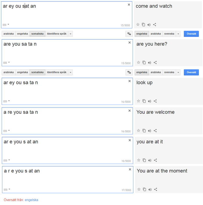The height and width of the screenshot is (205, 203).
Task: Focus the "a re you sa ta n" text box
Action: coord(64,121)
